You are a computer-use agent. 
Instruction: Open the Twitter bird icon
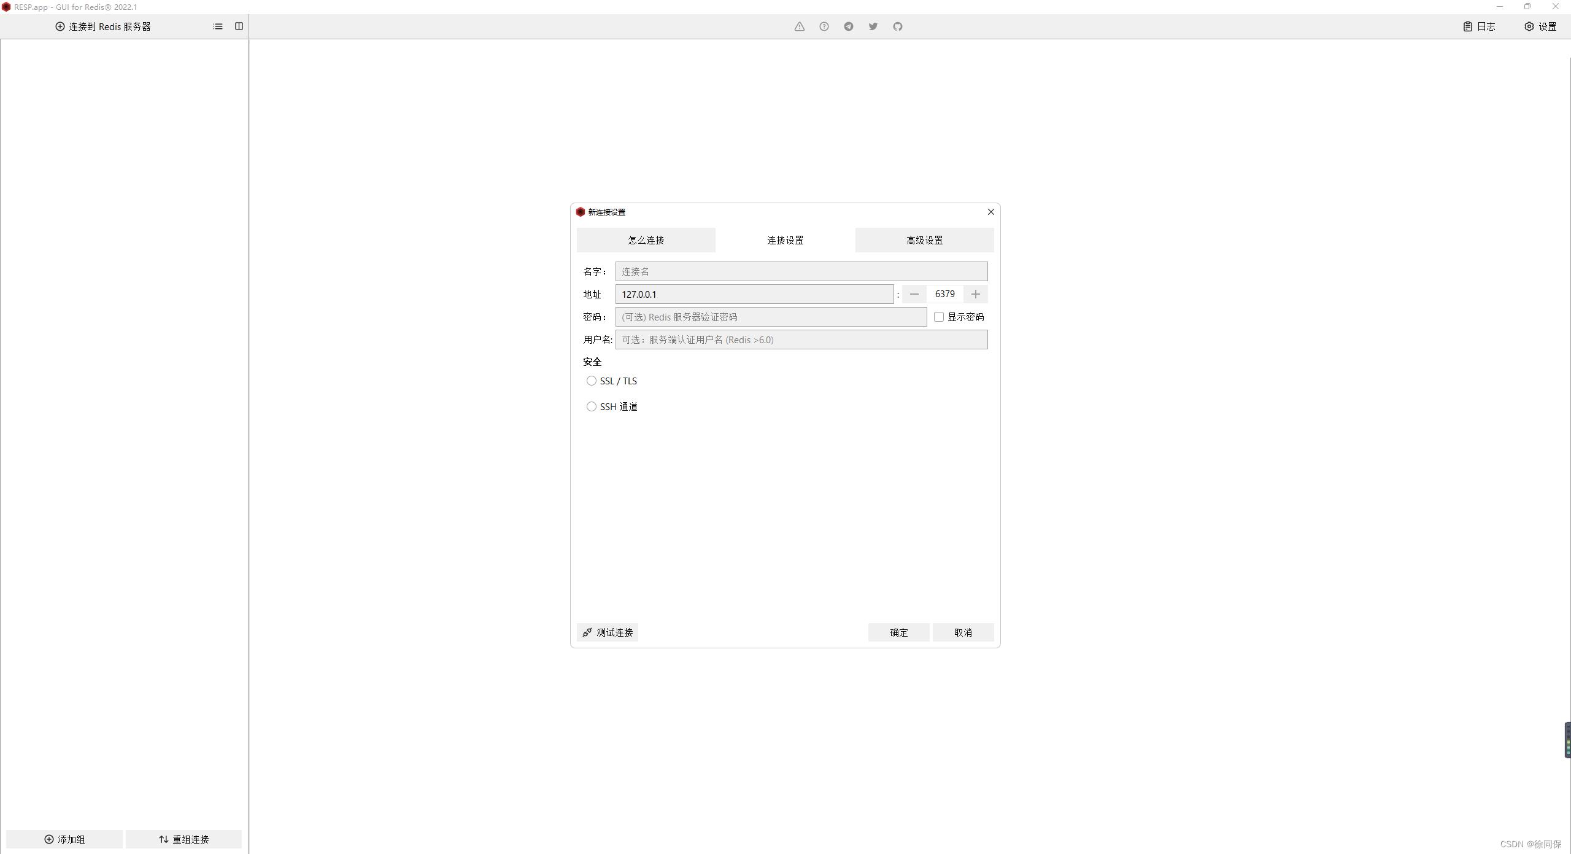click(x=873, y=26)
